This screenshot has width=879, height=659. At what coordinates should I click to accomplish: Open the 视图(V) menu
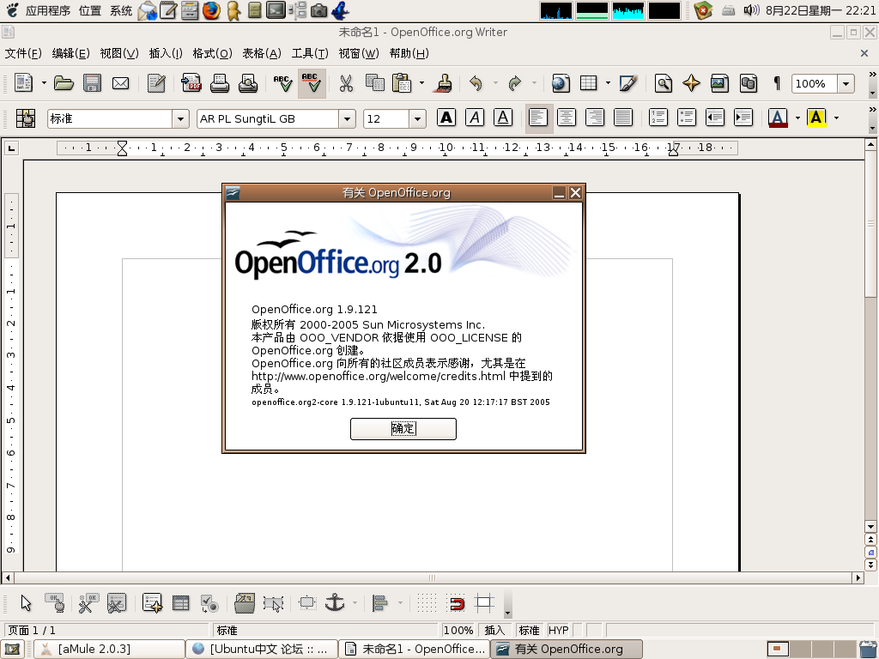(x=118, y=53)
